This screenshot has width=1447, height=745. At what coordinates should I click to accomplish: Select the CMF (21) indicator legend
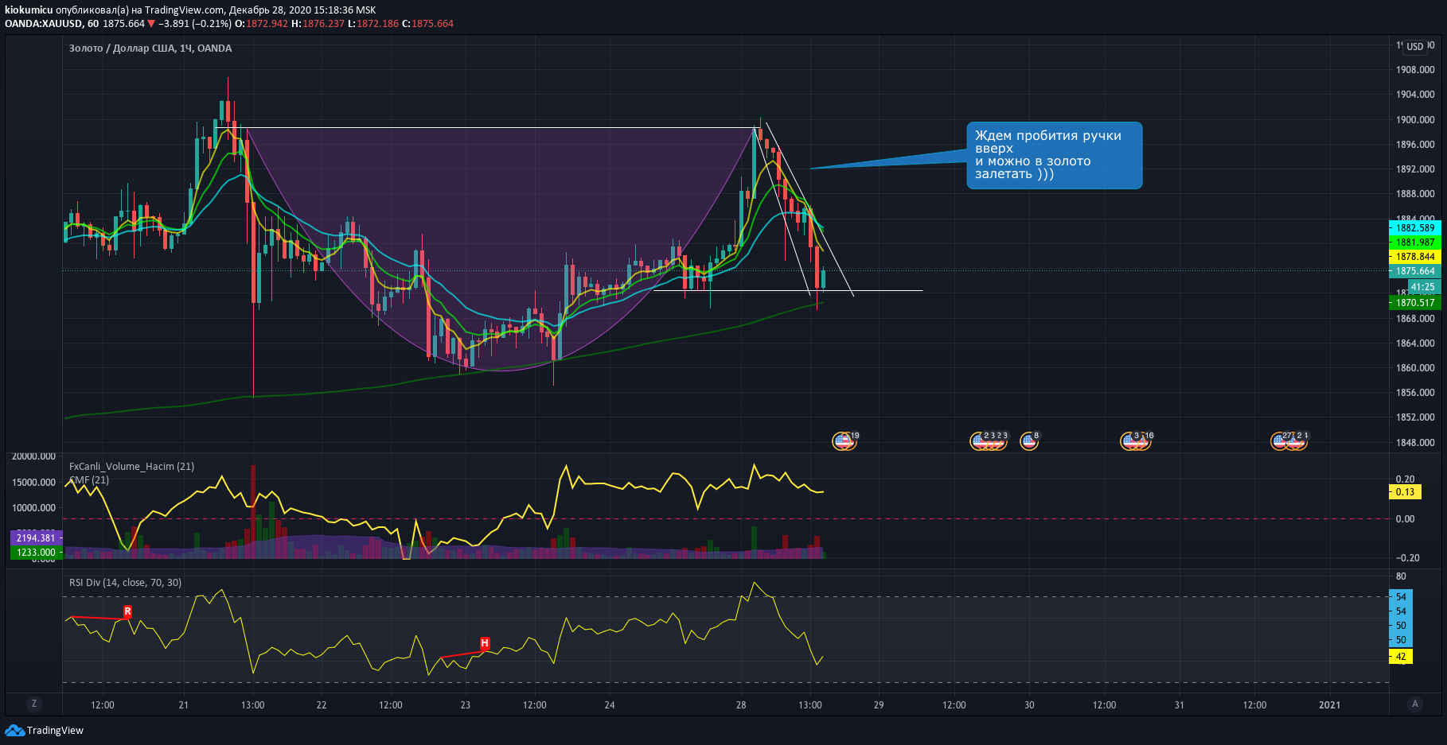[x=89, y=480]
